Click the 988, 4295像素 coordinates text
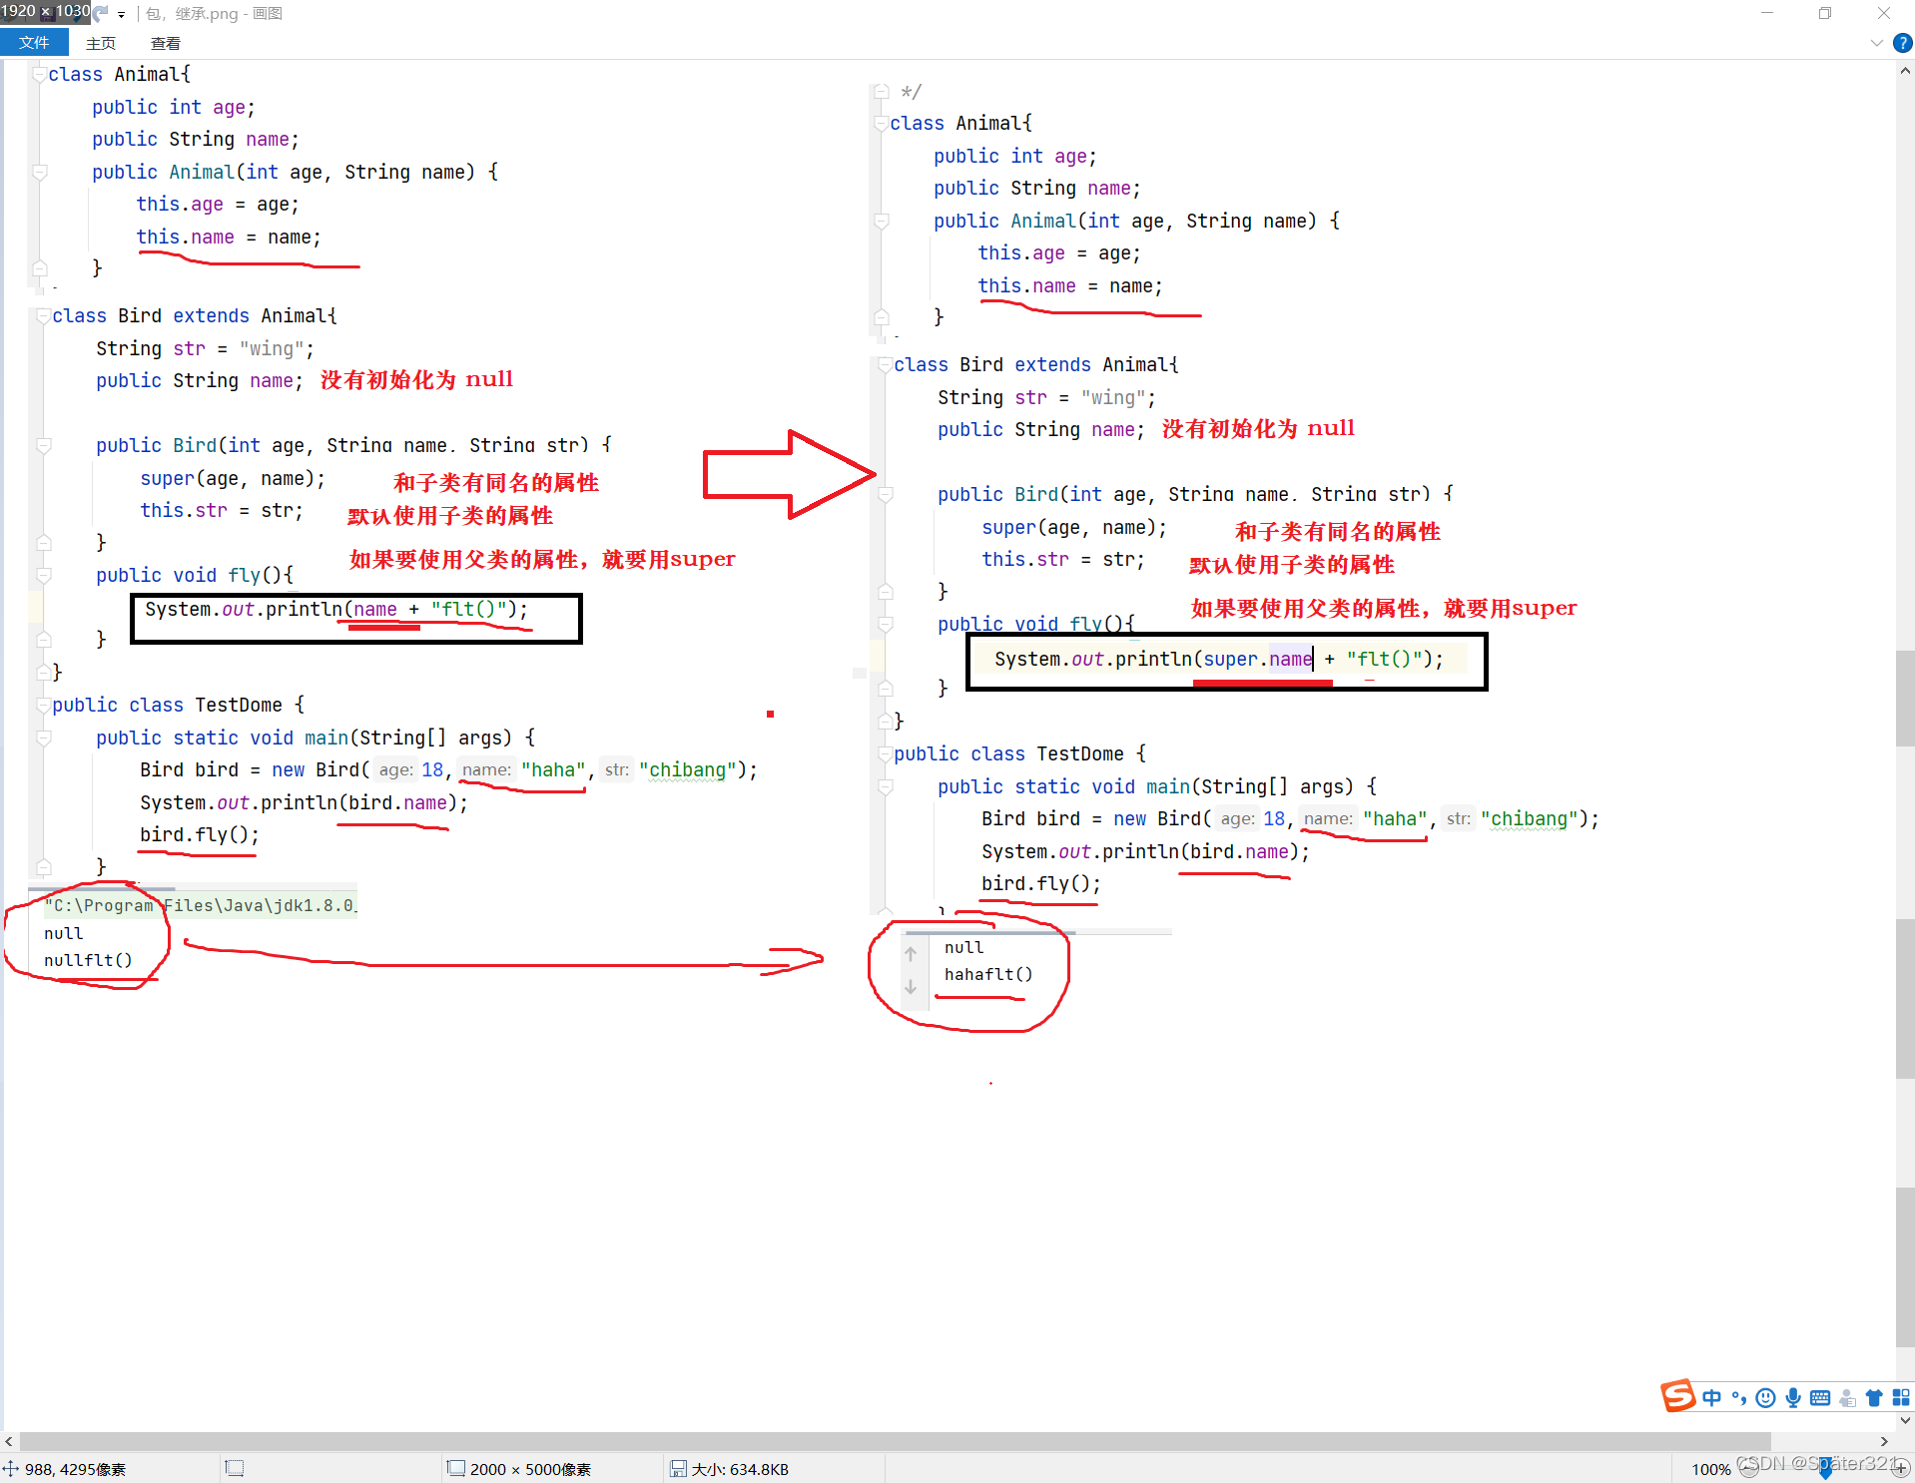The image size is (1915, 1483). [75, 1469]
